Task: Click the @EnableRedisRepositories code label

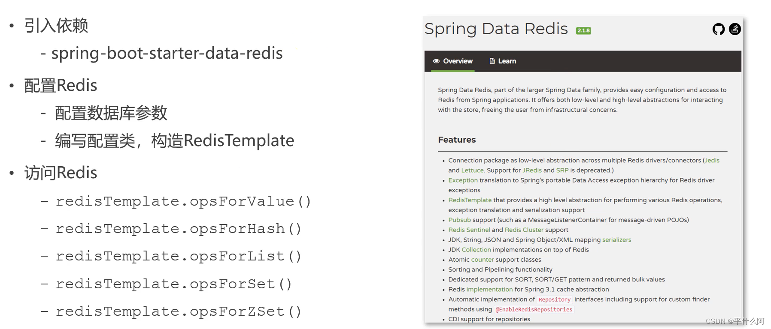Action: pos(534,309)
